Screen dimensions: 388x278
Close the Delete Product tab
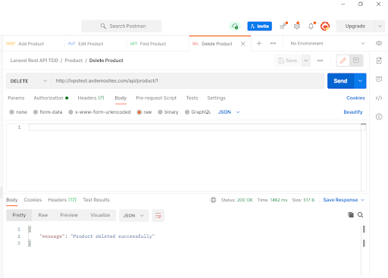pos(242,44)
